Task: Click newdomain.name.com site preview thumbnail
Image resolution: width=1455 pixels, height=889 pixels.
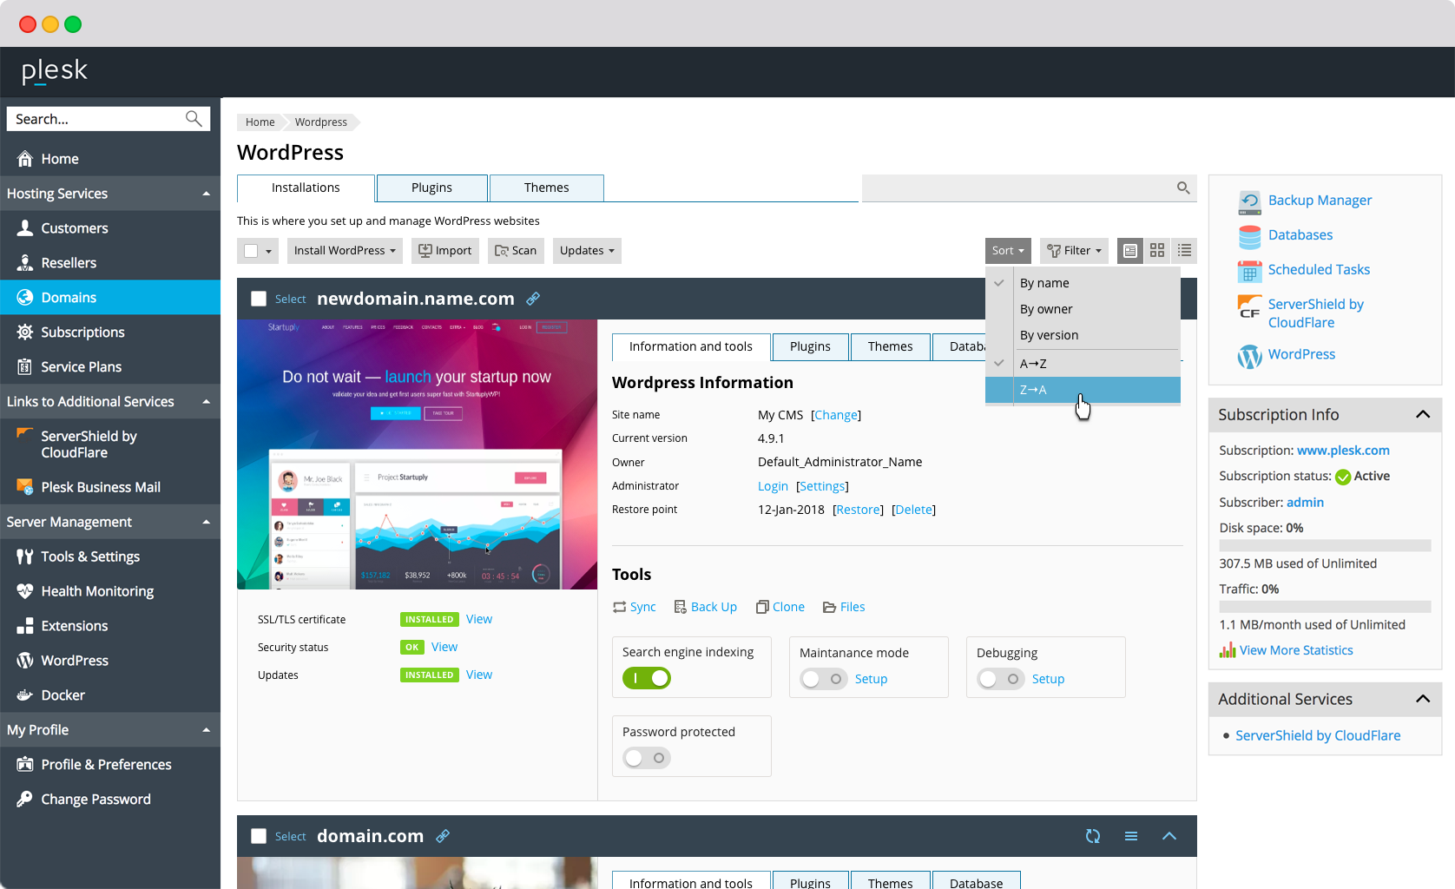Action: pyautogui.click(x=417, y=455)
